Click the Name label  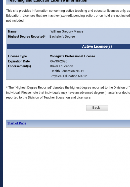coord(12,31)
